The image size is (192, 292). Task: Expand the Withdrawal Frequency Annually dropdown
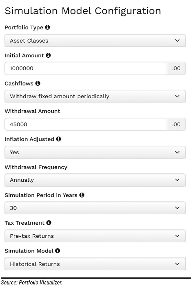(x=95, y=180)
